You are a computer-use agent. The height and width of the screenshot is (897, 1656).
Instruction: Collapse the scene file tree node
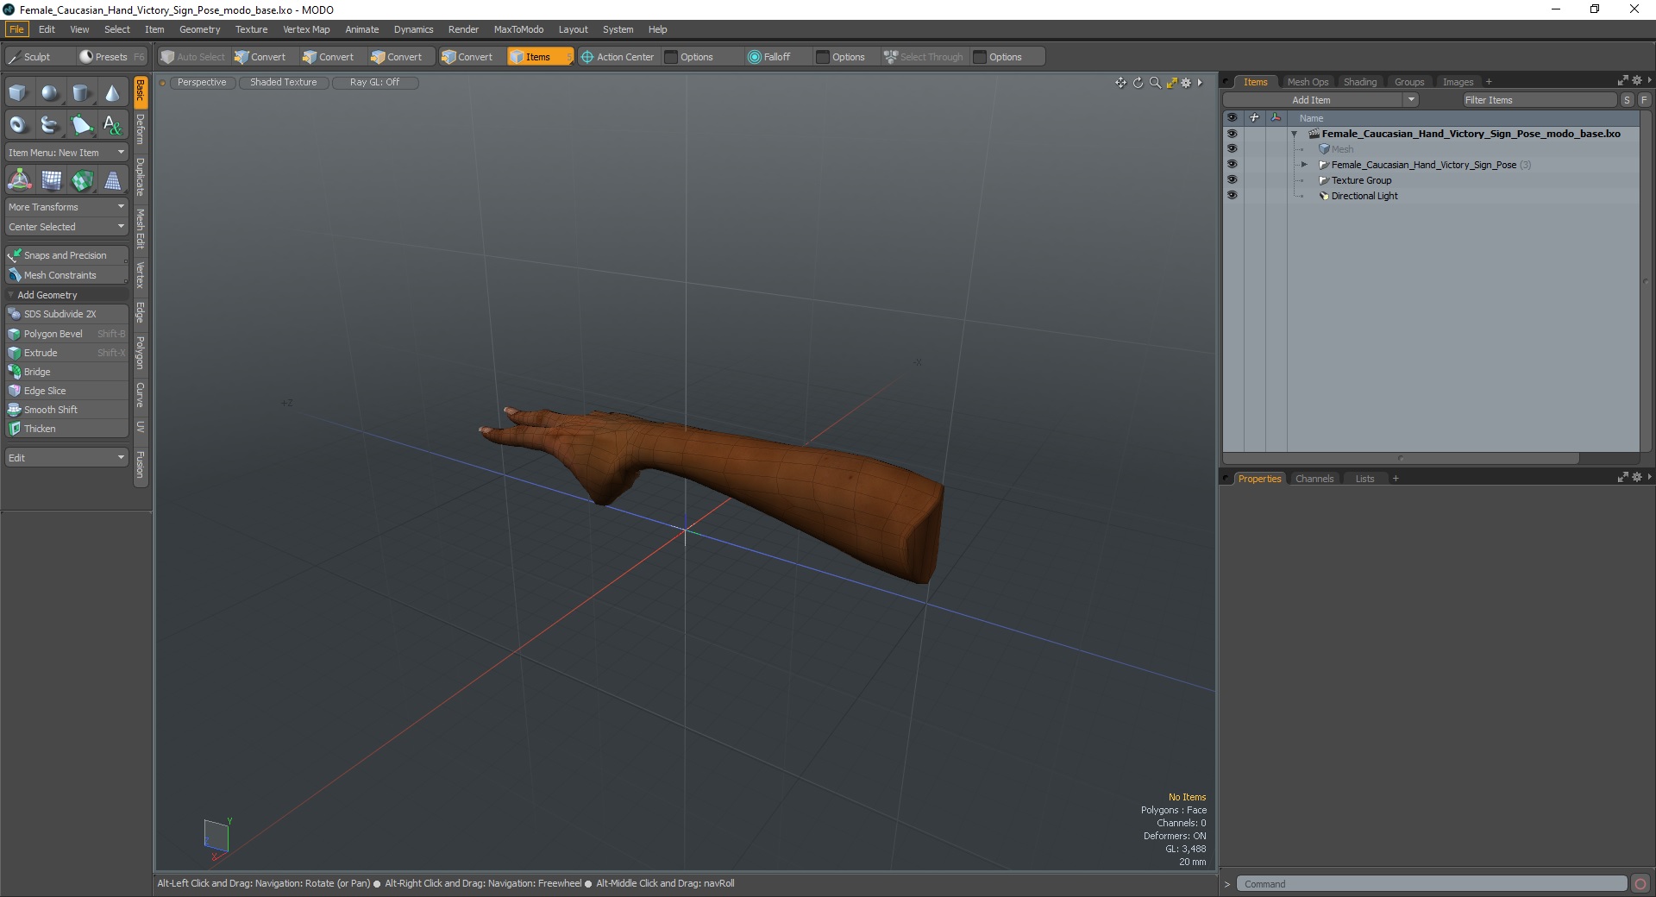[x=1294, y=134]
